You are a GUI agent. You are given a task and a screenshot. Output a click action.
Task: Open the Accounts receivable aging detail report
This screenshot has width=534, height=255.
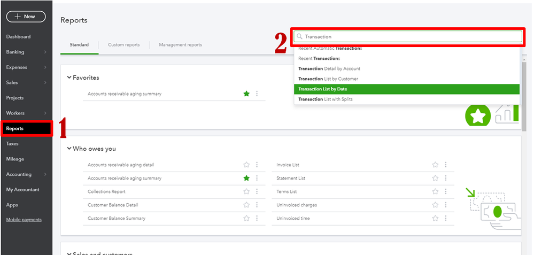point(121,165)
